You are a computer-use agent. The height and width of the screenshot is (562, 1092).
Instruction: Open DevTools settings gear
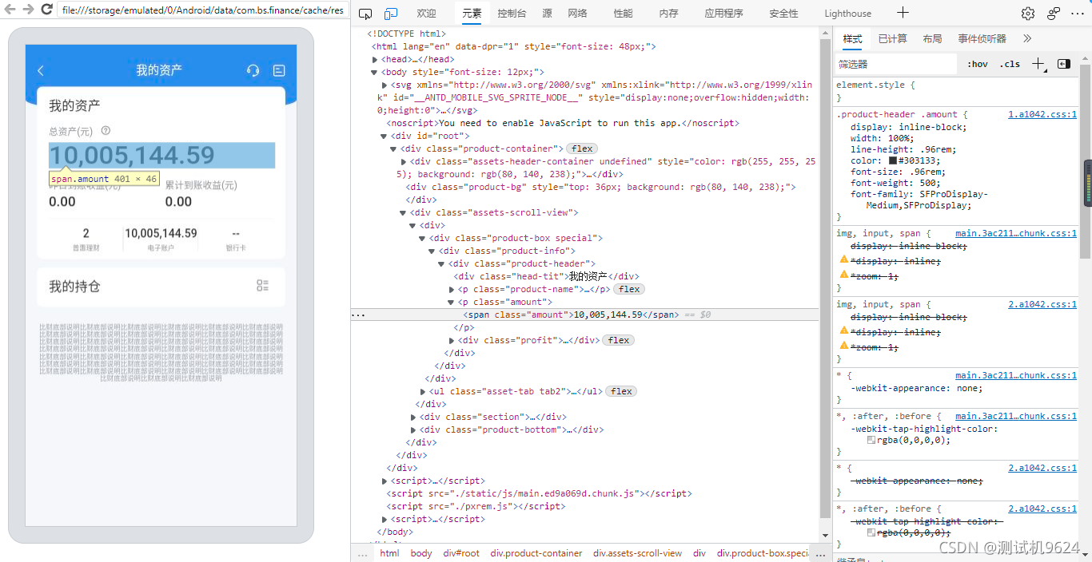coord(1028,14)
